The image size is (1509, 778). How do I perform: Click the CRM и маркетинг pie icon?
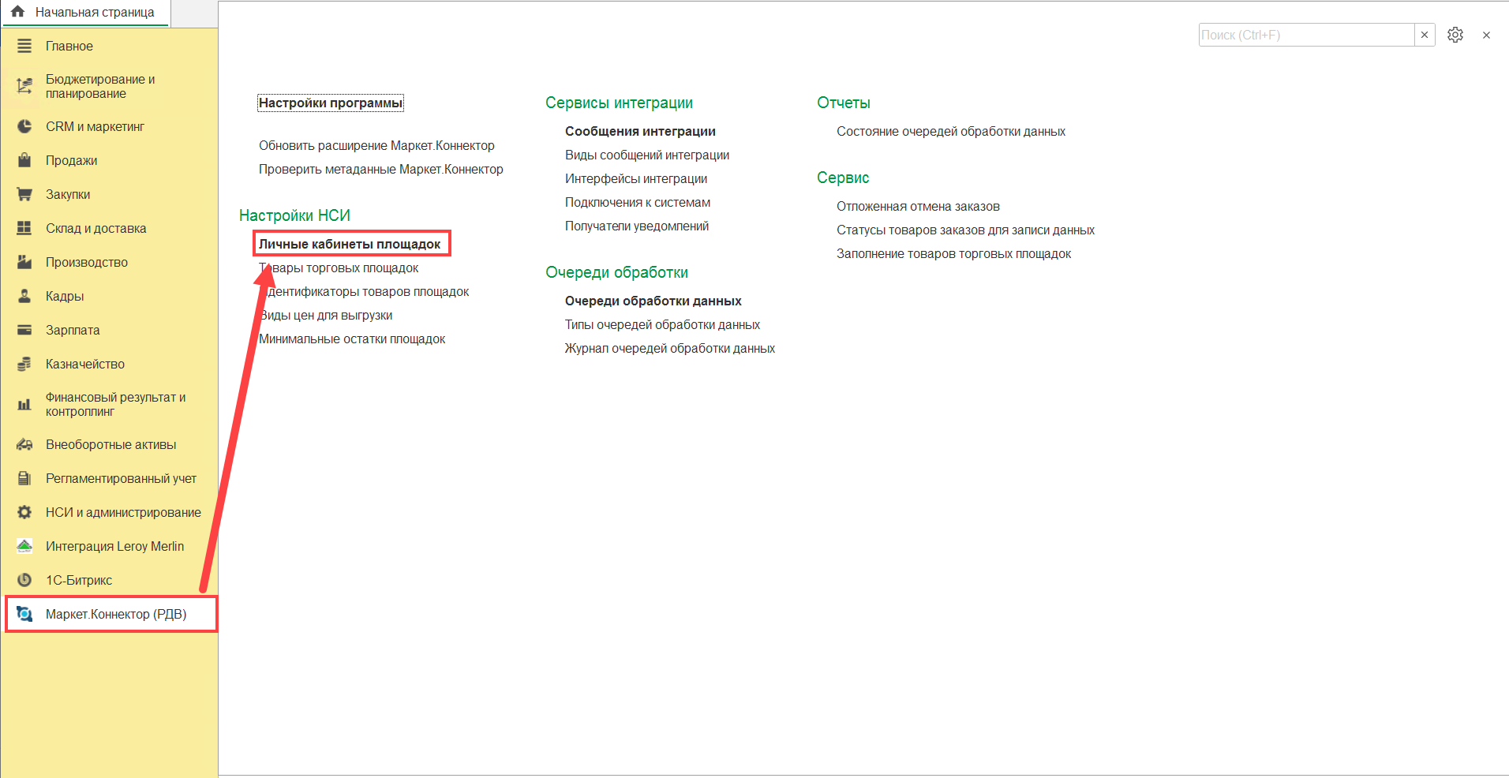(x=24, y=126)
